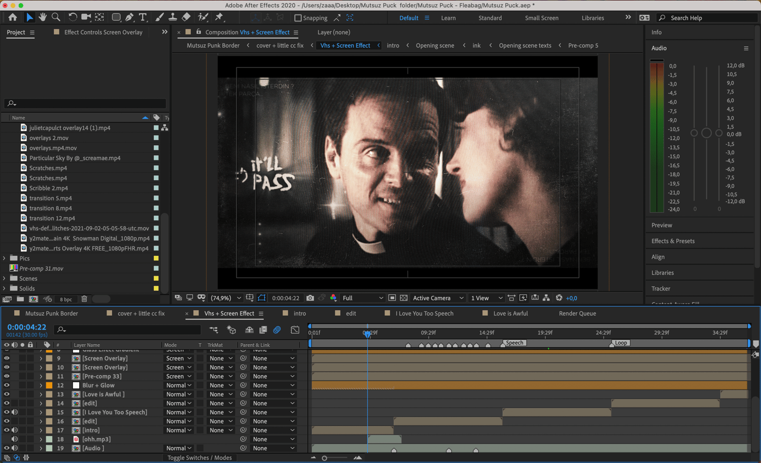Viewport: 761px width, 463px height.
Task: Select the Zoom (magnifier) tool
Action: tap(56, 17)
